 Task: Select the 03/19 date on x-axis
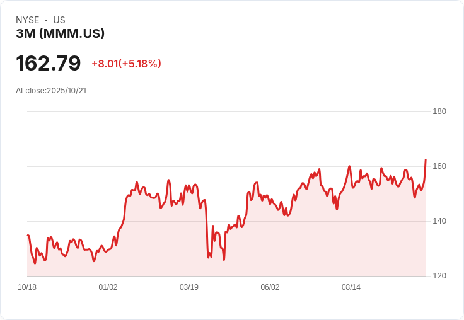[x=189, y=287]
